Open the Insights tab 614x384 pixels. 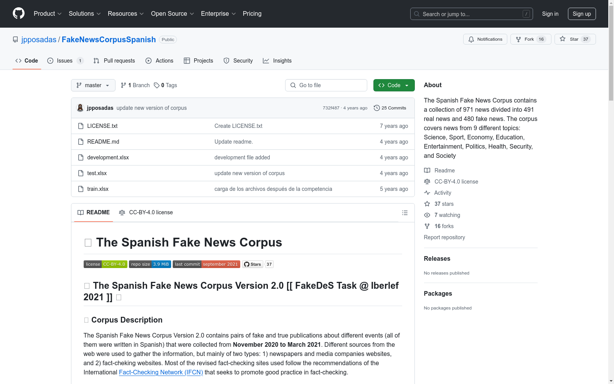[277, 61]
